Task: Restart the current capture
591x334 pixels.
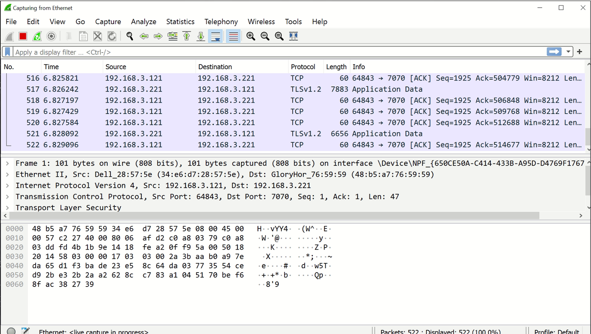Action: (37, 36)
